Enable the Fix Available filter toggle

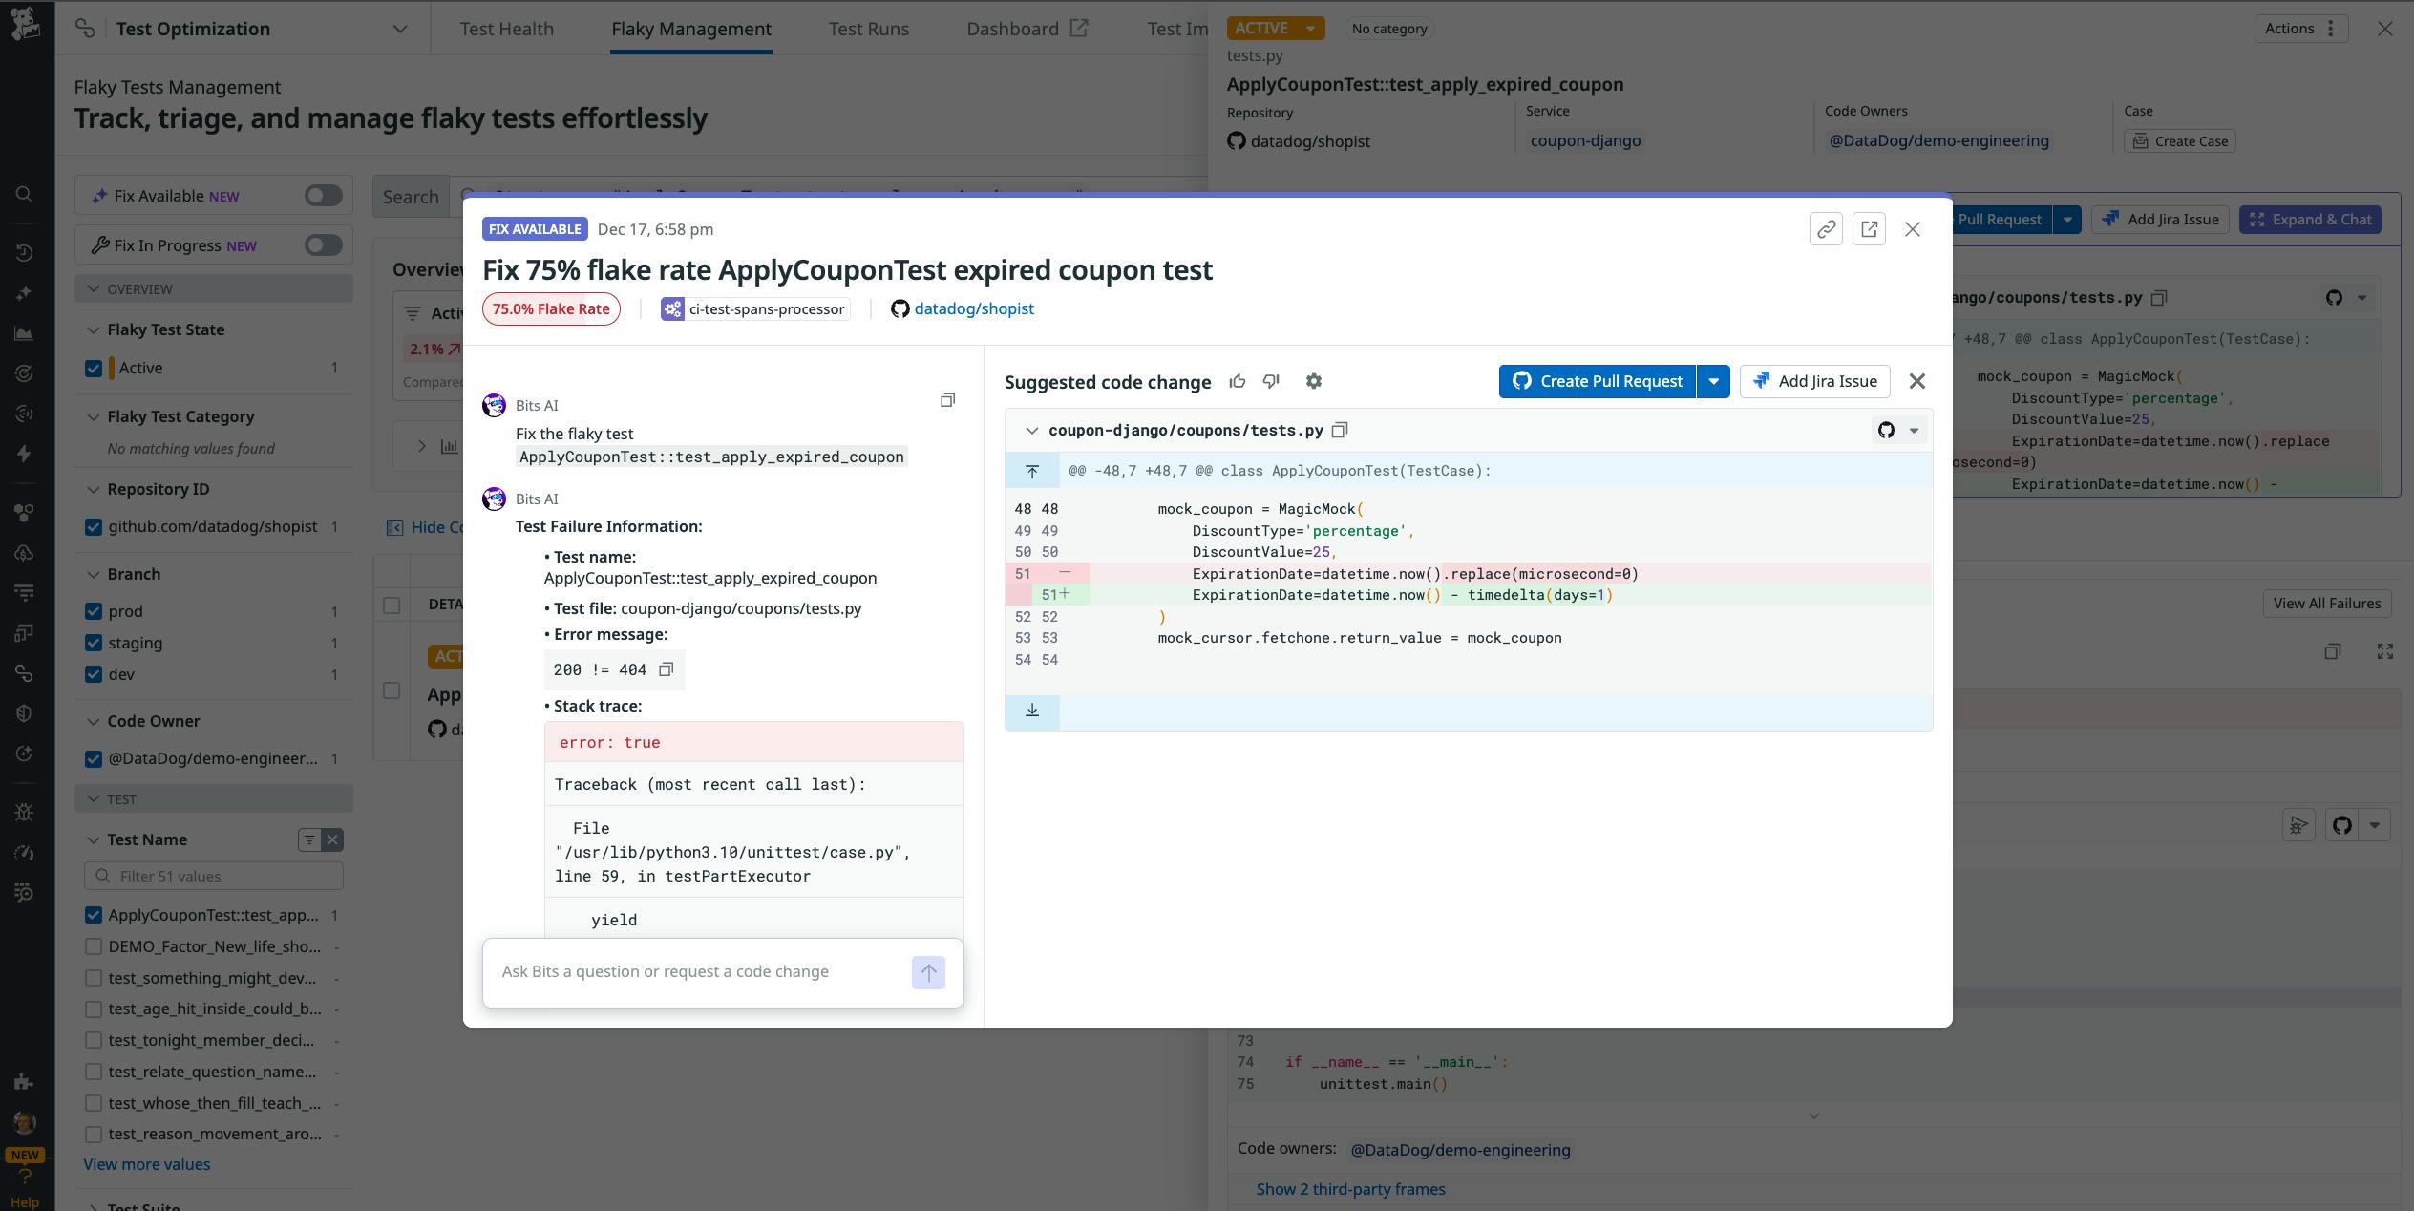click(323, 195)
